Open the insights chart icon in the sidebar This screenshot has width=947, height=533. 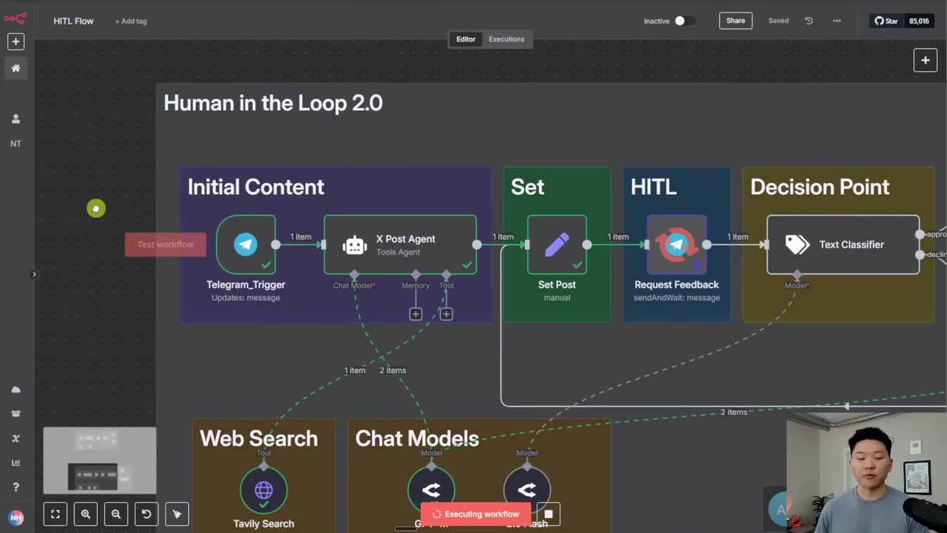pyautogui.click(x=16, y=463)
